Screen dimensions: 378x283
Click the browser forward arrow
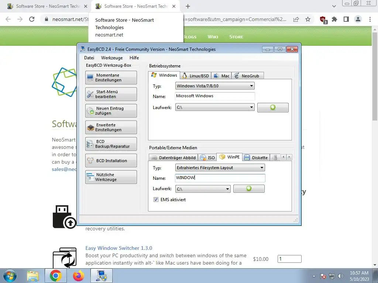[20, 19]
